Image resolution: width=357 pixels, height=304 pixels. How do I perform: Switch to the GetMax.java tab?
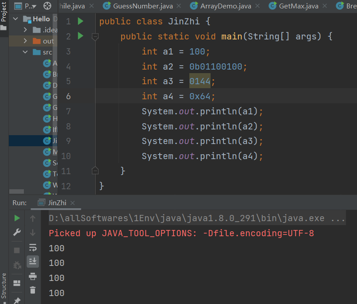(x=299, y=6)
